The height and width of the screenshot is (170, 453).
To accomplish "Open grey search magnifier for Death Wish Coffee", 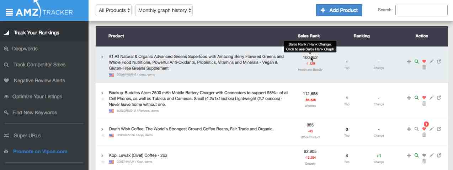I will click(x=416, y=129).
